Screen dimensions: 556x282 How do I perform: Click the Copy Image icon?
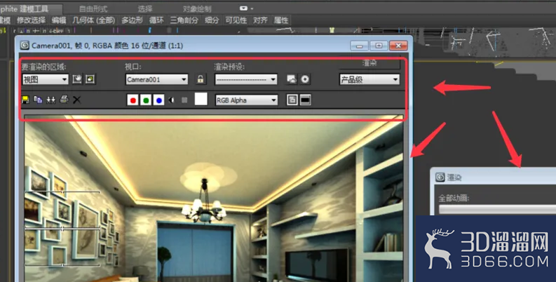coord(38,100)
